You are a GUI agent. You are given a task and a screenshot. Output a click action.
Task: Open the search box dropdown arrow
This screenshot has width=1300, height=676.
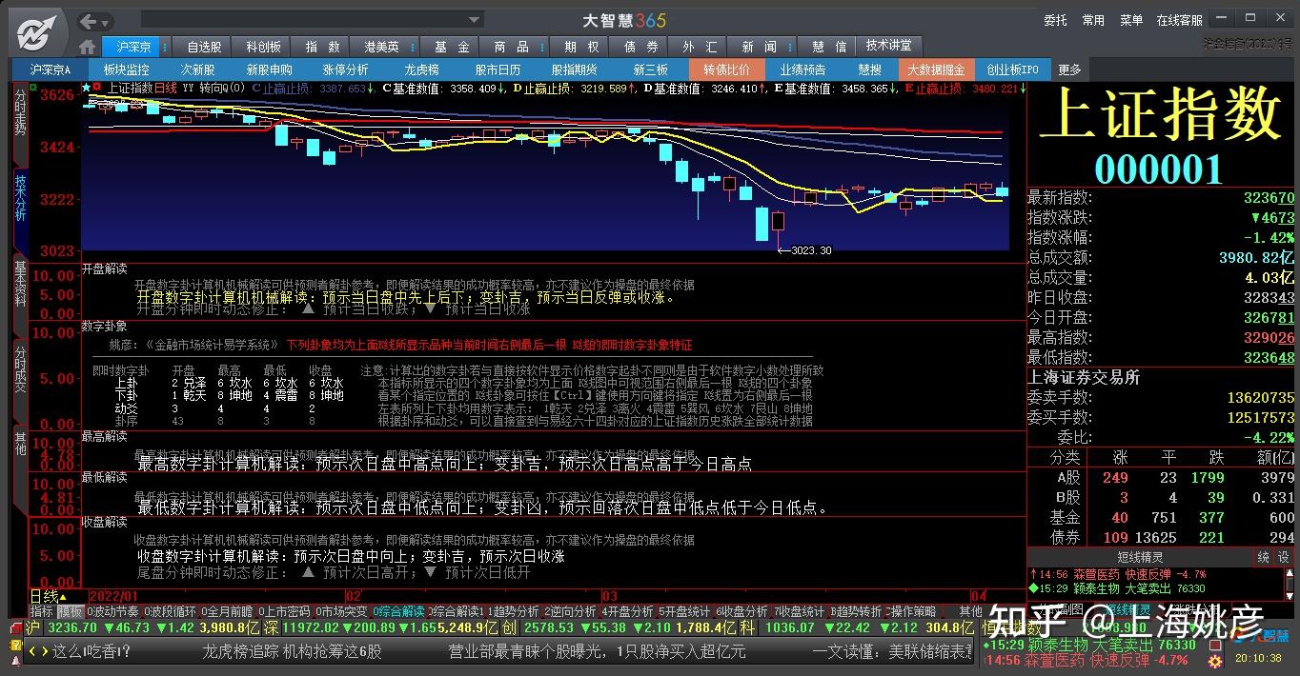coord(475,20)
